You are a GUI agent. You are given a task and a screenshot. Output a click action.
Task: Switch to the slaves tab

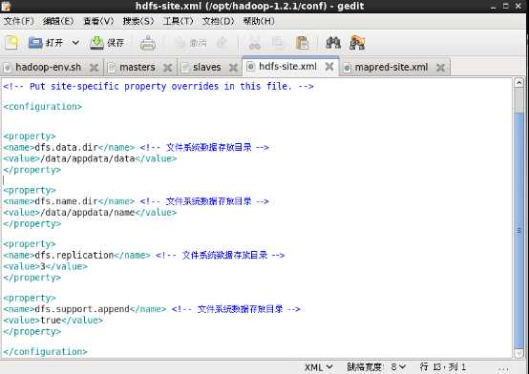click(207, 67)
